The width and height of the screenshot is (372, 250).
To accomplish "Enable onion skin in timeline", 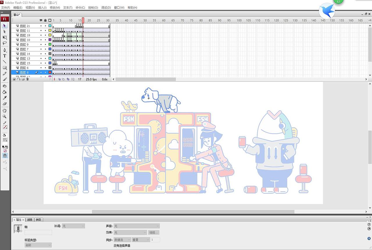I will [x=59, y=79].
